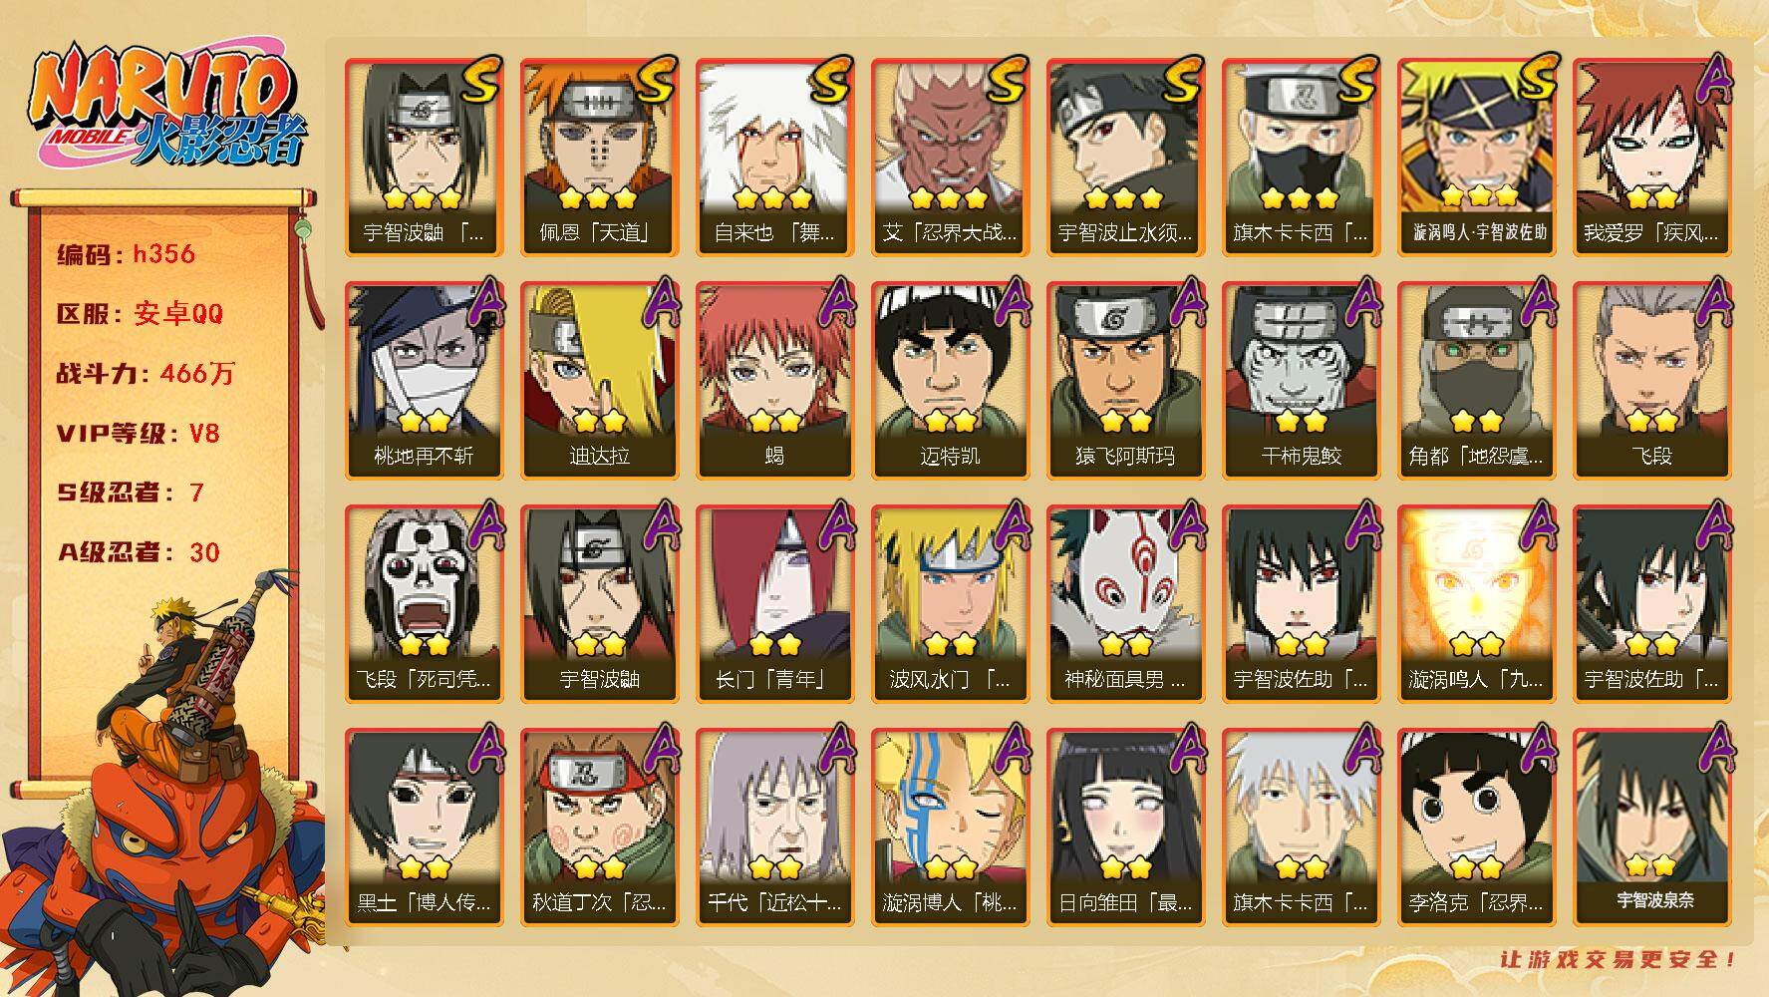Select the 秋道丁次 card

click(x=599, y=828)
